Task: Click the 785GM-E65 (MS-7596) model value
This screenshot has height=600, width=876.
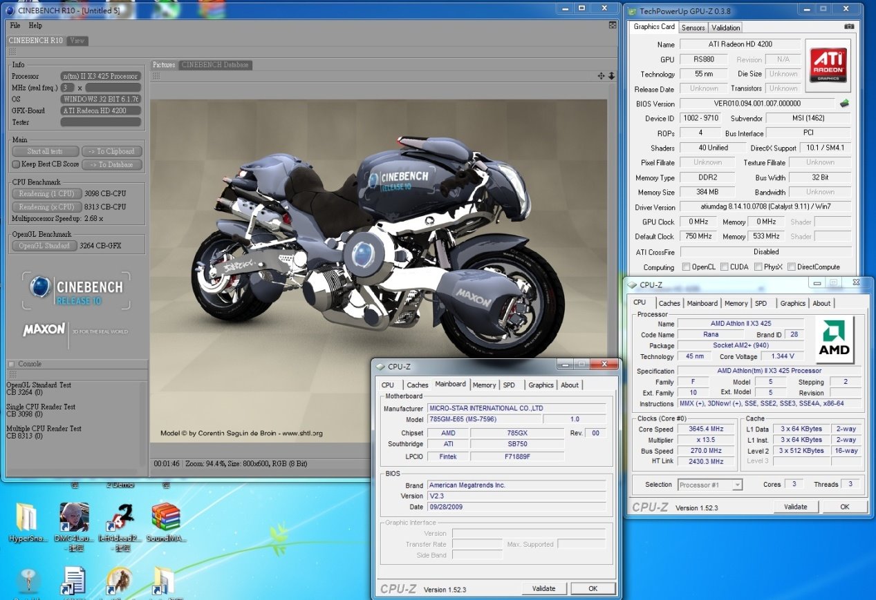Action: point(483,419)
